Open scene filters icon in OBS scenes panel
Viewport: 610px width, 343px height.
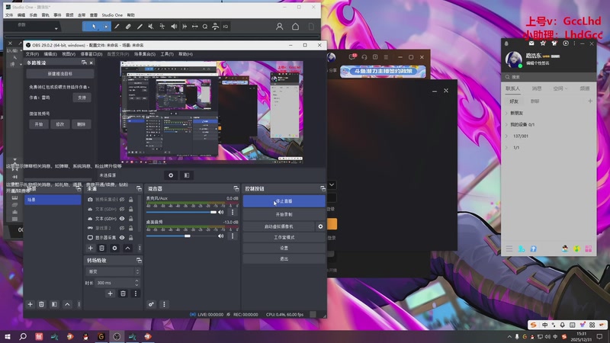point(54,304)
